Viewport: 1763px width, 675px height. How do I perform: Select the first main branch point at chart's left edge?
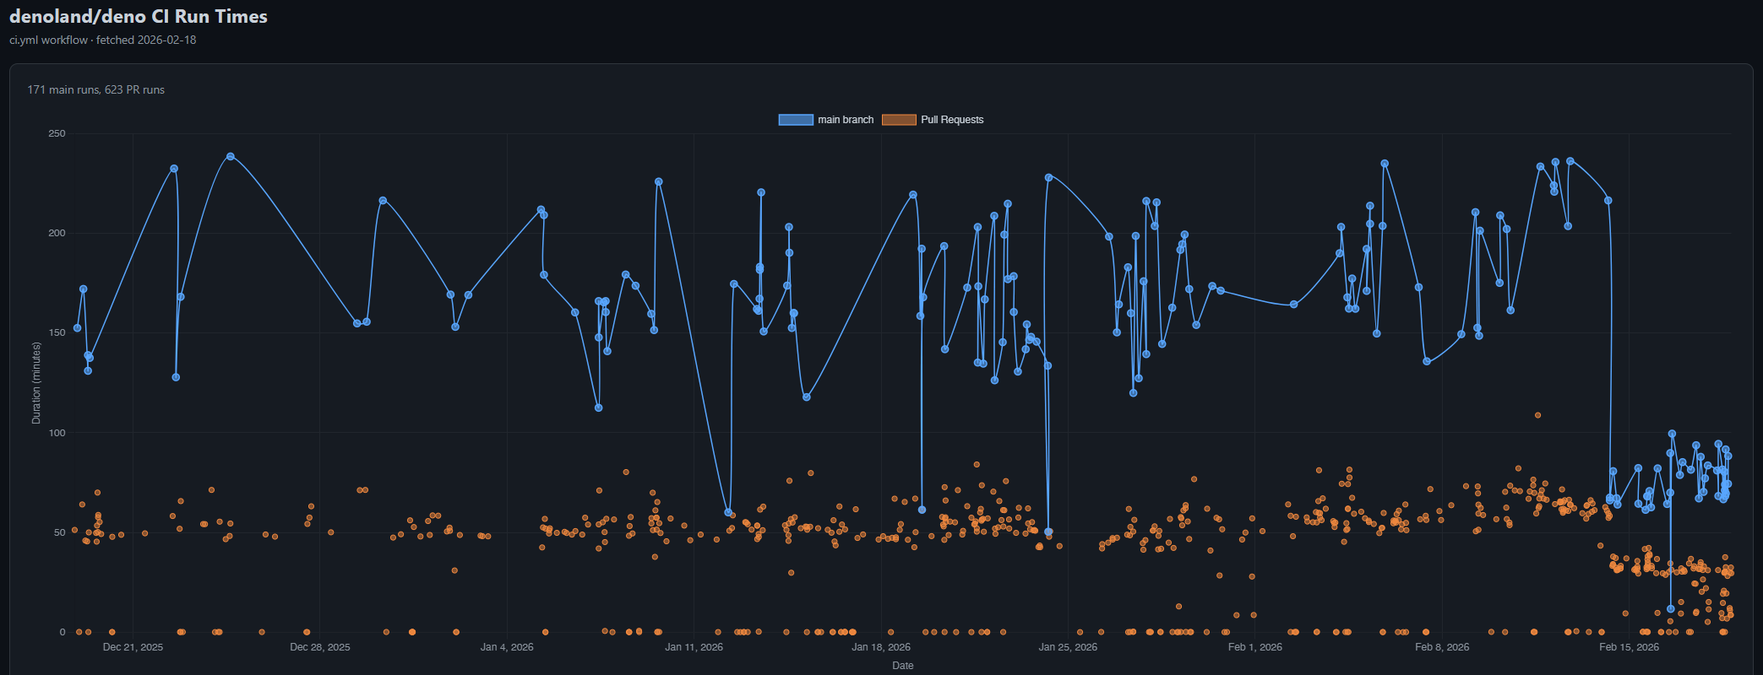coord(77,327)
